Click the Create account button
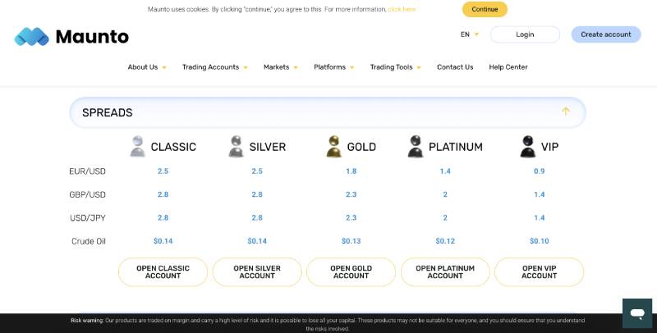 (x=606, y=34)
